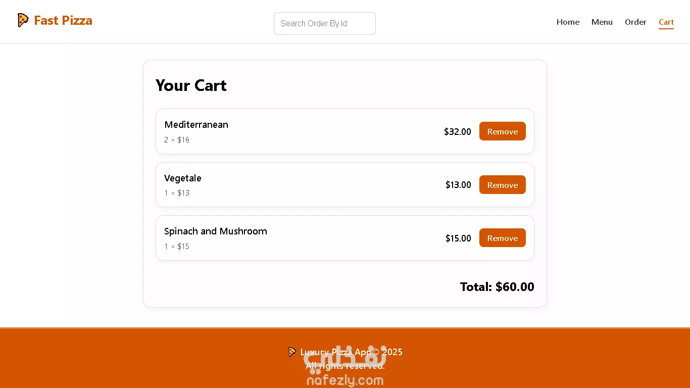This screenshot has height=388, width=690.
Task: Click the $13.00 item price
Action: point(458,185)
